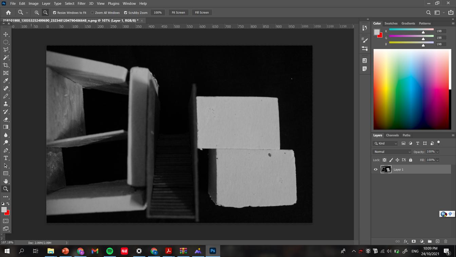
Task: Delete layer using trash icon
Action: (446, 241)
